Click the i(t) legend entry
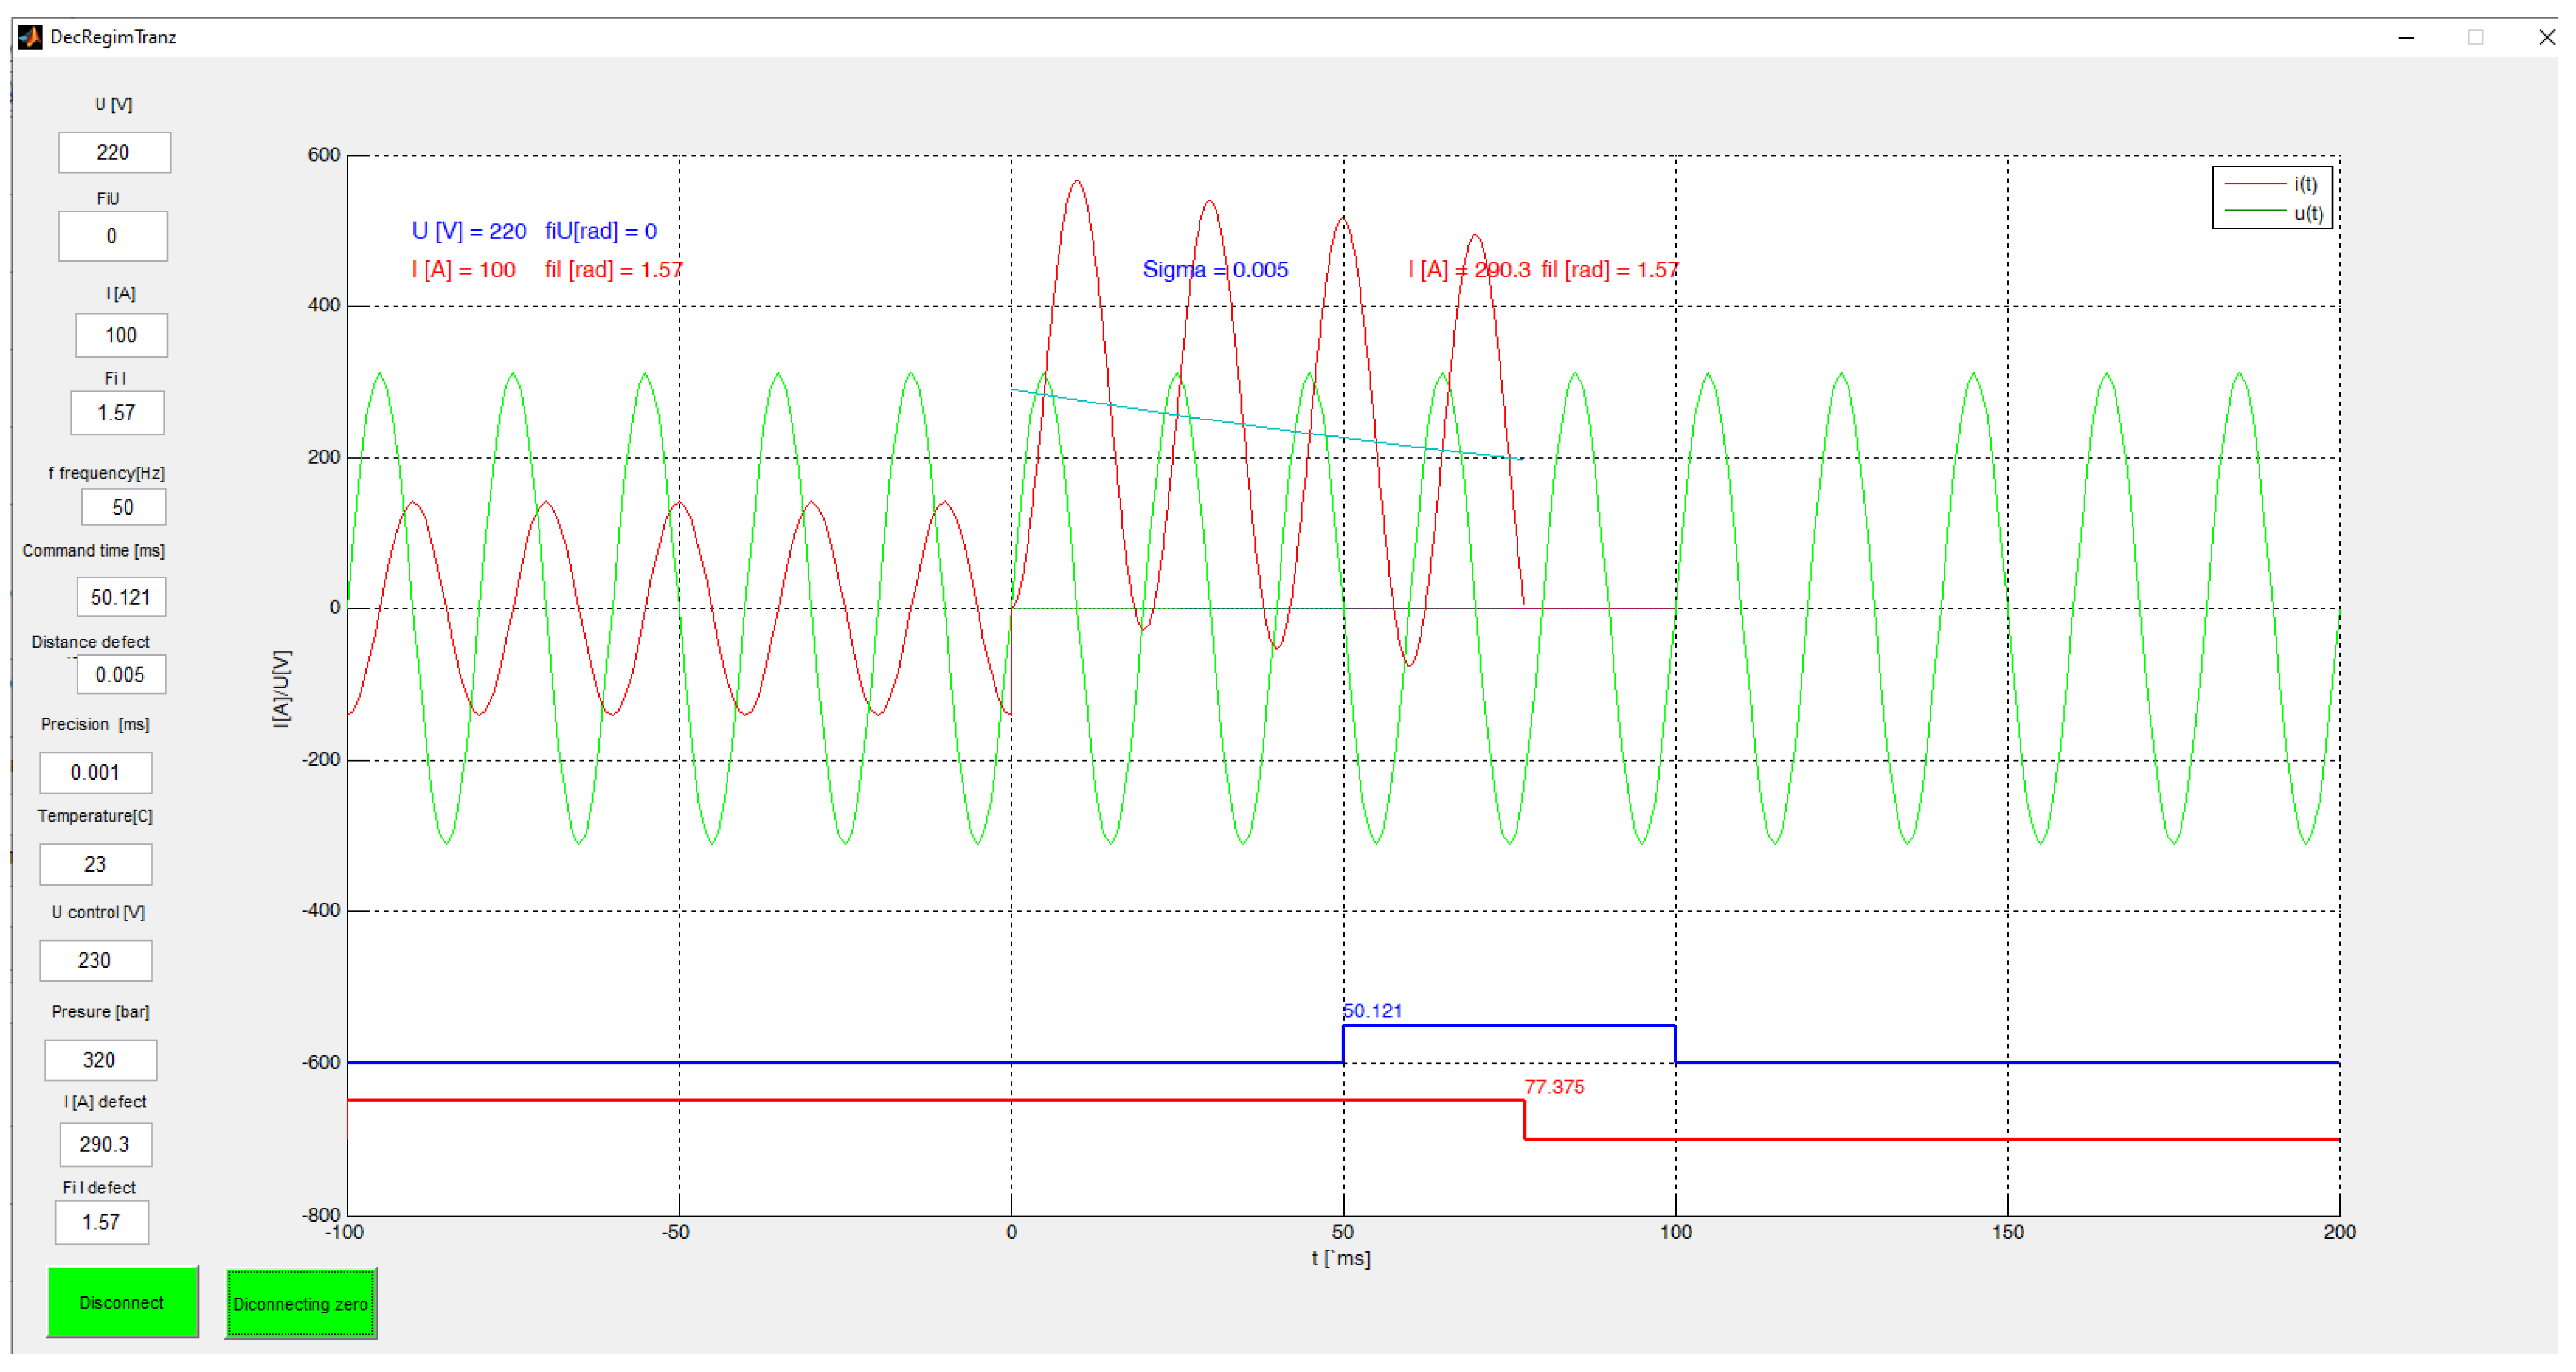 point(2304,184)
